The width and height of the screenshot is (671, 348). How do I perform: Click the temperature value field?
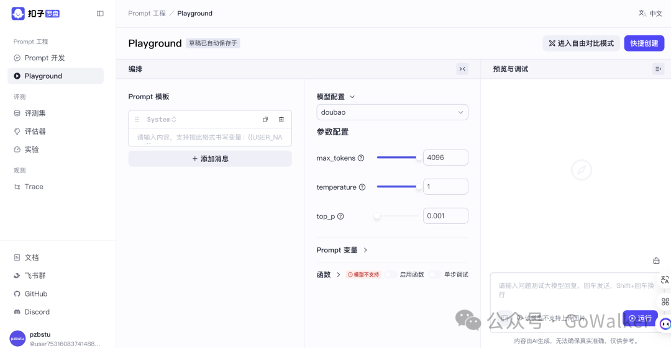click(x=445, y=186)
